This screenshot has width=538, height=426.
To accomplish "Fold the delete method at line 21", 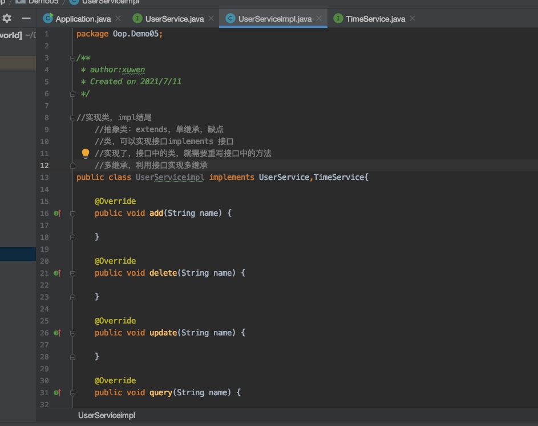I will click(x=72, y=273).
